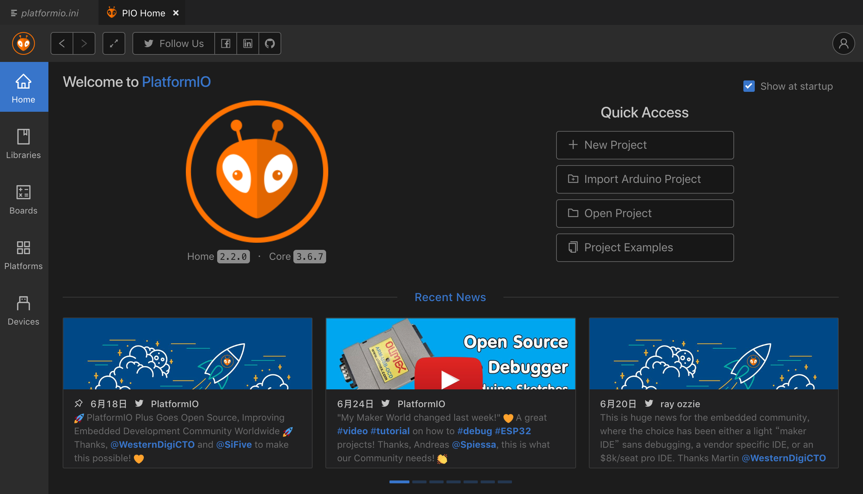Open the Project Examples button

(x=644, y=247)
